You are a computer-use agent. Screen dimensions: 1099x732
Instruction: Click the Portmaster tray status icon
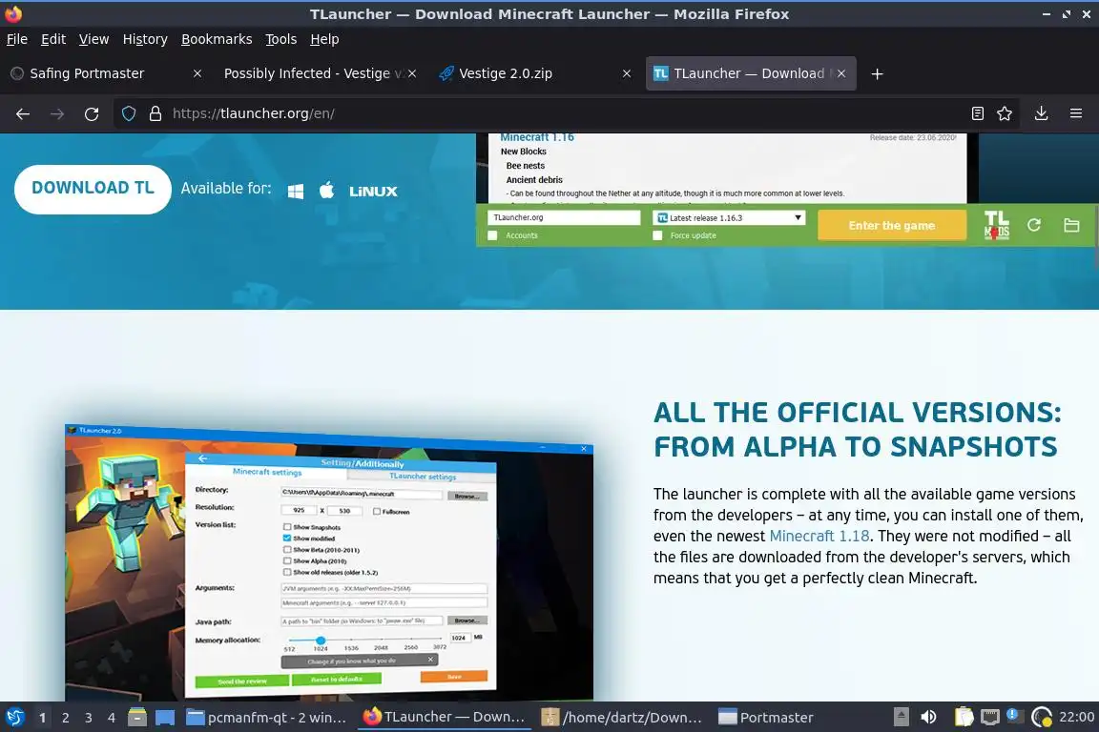coord(1042,718)
